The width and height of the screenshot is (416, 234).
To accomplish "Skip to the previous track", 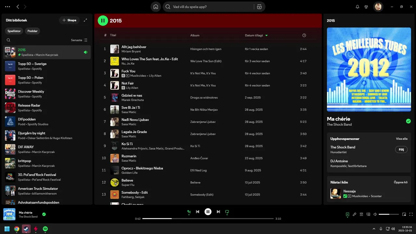I will (198, 212).
